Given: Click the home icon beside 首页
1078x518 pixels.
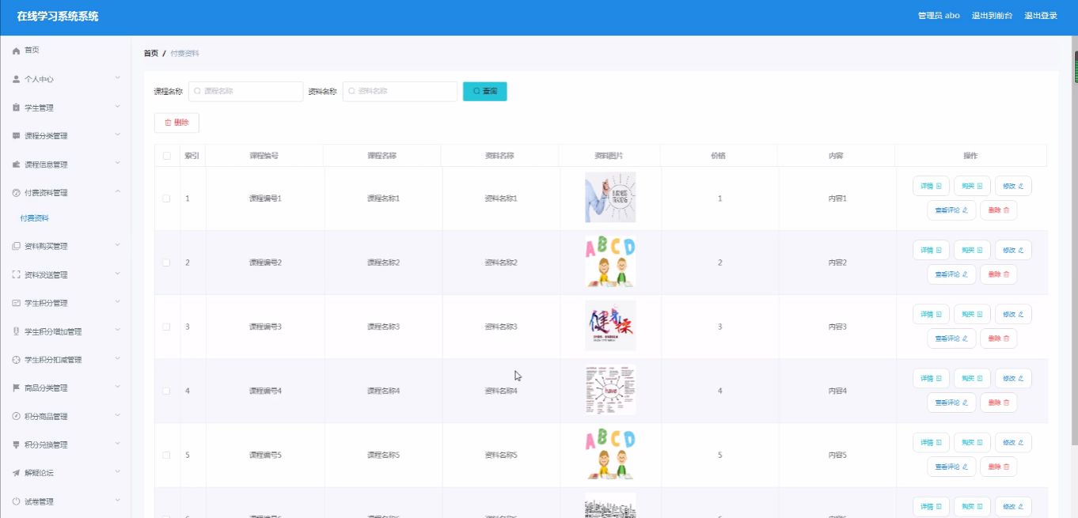Looking at the screenshot, I should 16,51.
